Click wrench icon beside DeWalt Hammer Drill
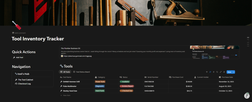Viewport: 252px width, 102px height. click(61, 82)
